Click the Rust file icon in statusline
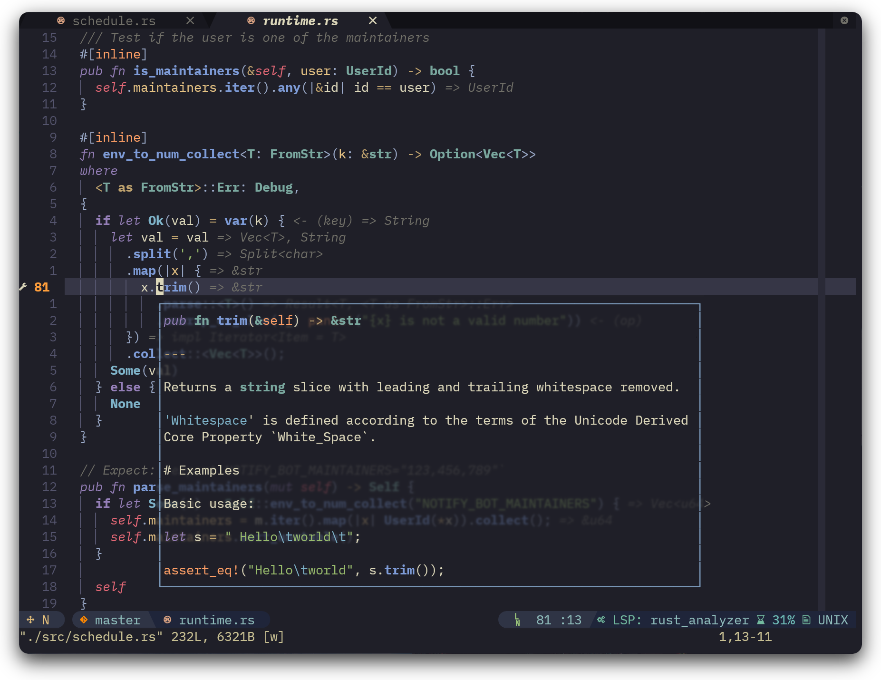881x680 pixels. pos(167,620)
